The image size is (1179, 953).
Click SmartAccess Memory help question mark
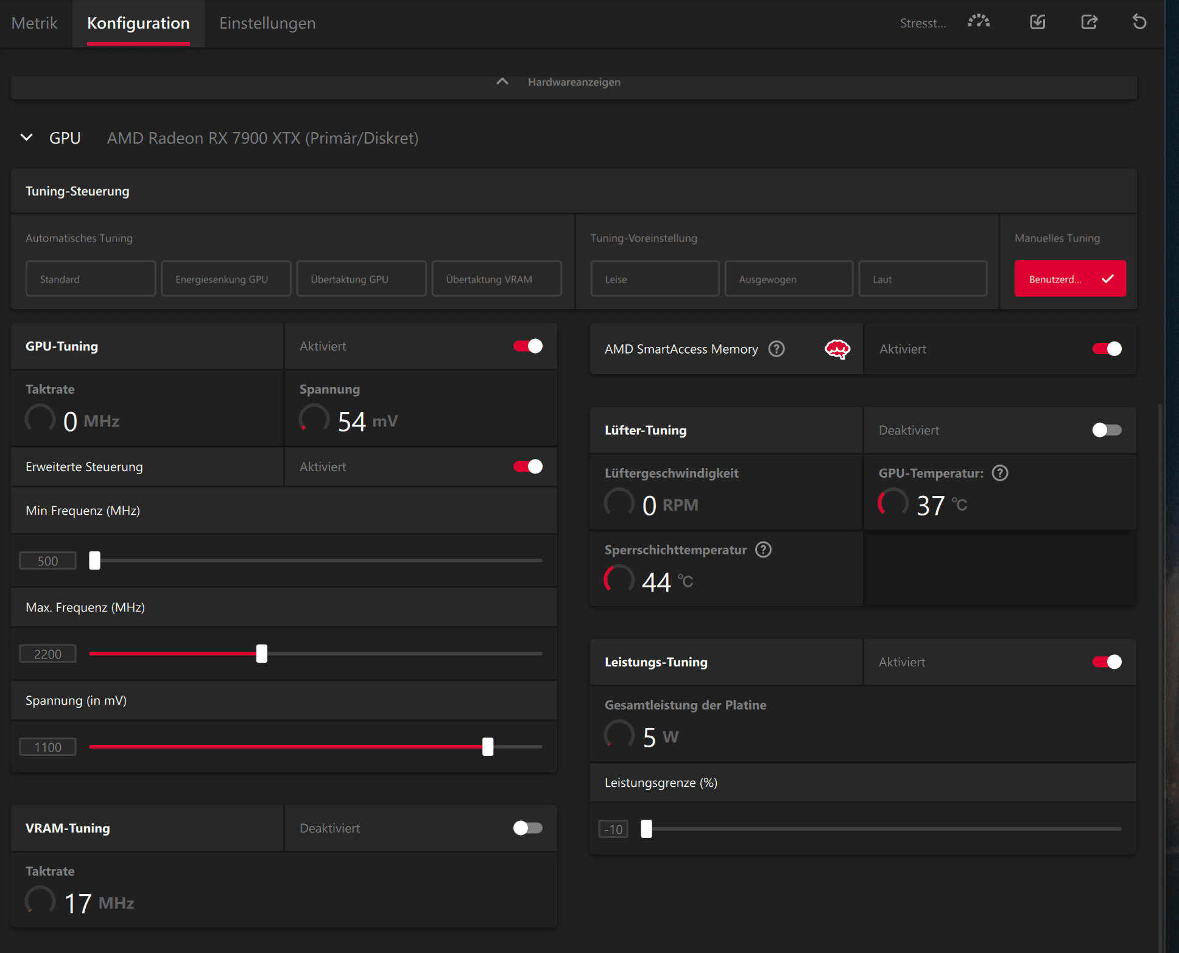point(776,349)
